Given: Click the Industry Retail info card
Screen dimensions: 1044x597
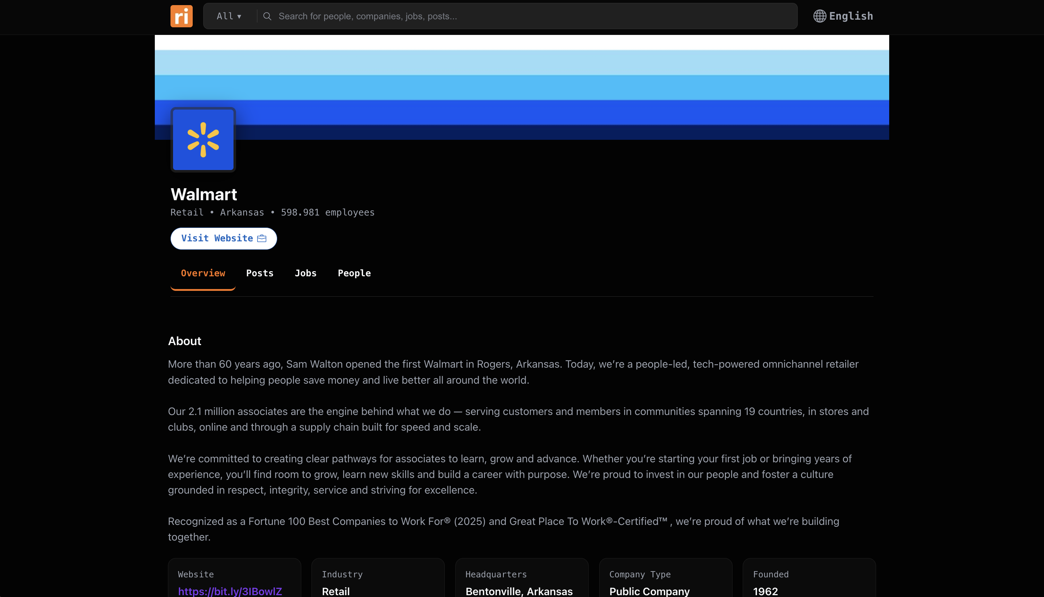Looking at the screenshot, I should (378, 581).
